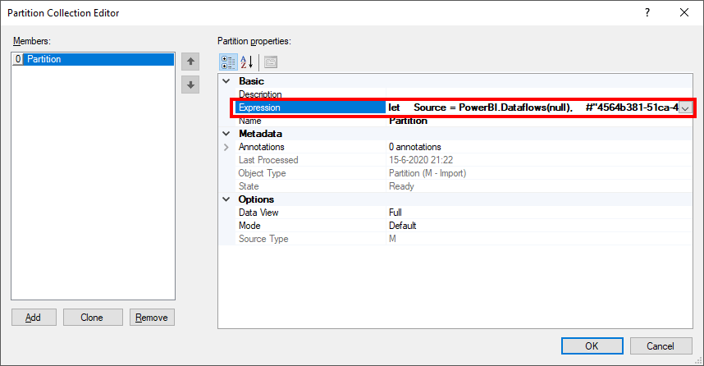The width and height of the screenshot is (704, 366).
Task: Click the Categorized view icon
Action: click(x=227, y=62)
